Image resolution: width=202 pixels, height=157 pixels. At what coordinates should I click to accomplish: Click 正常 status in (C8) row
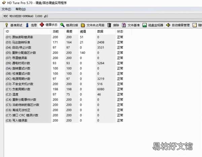120,121
